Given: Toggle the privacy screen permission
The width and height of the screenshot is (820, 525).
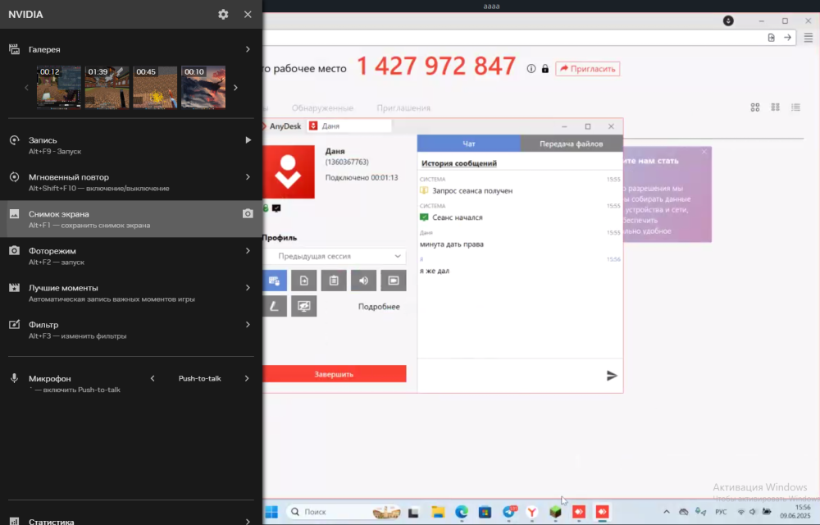Looking at the screenshot, I should pyautogui.click(x=304, y=307).
